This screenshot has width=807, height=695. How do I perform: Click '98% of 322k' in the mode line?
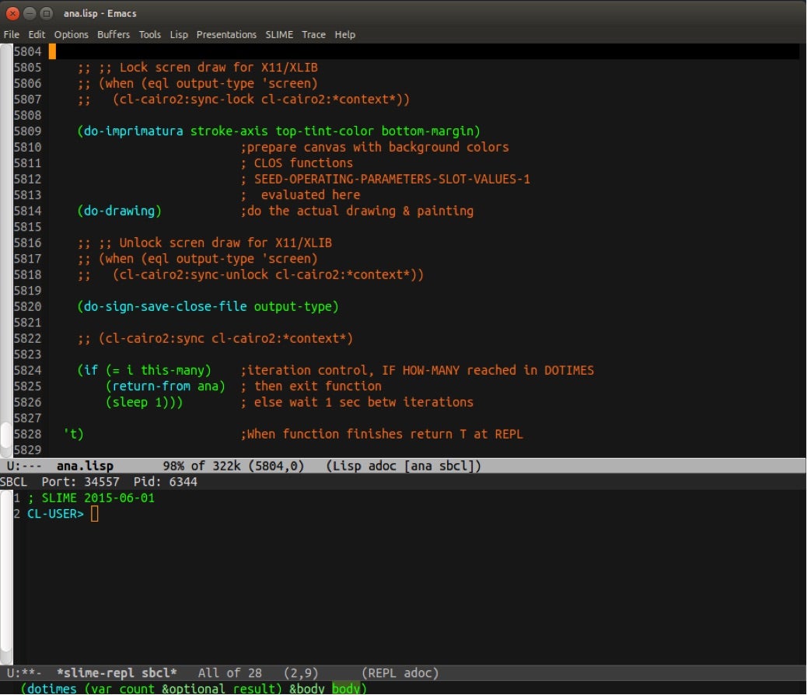tap(202, 466)
